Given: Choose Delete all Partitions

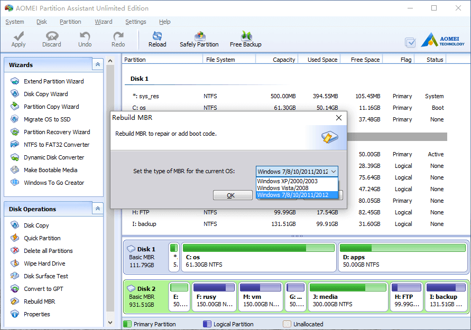Looking at the screenshot, I should coord(48,251).
